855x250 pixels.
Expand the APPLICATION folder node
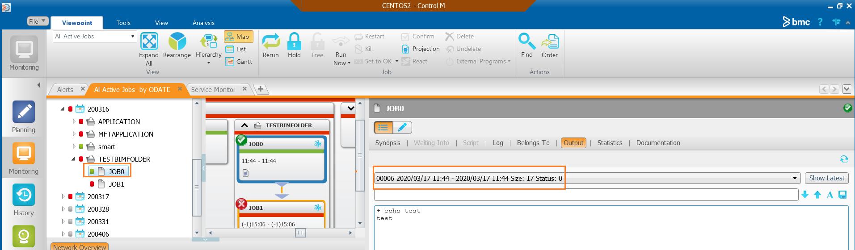(x=74, y=121)
